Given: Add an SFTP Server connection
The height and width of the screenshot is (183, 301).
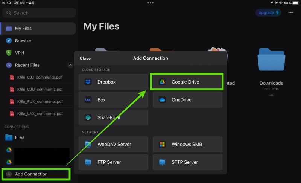Looking at the screenshot, I should 187,162.
